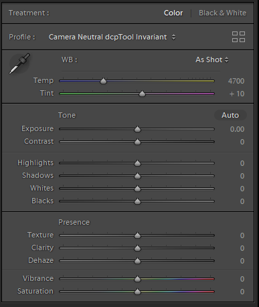Click the Tone section heading
Image resolution: width=259 pixels, height=307 pixels.
67,115
